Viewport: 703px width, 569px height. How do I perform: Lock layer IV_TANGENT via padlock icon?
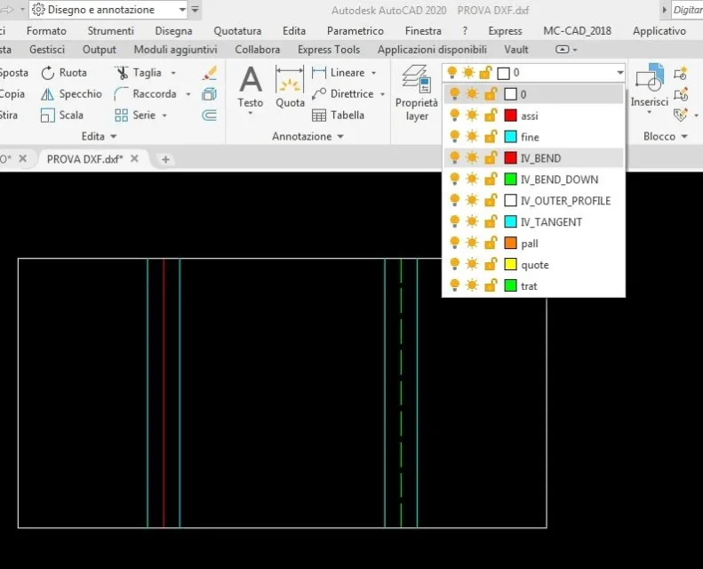click(491, 221)
